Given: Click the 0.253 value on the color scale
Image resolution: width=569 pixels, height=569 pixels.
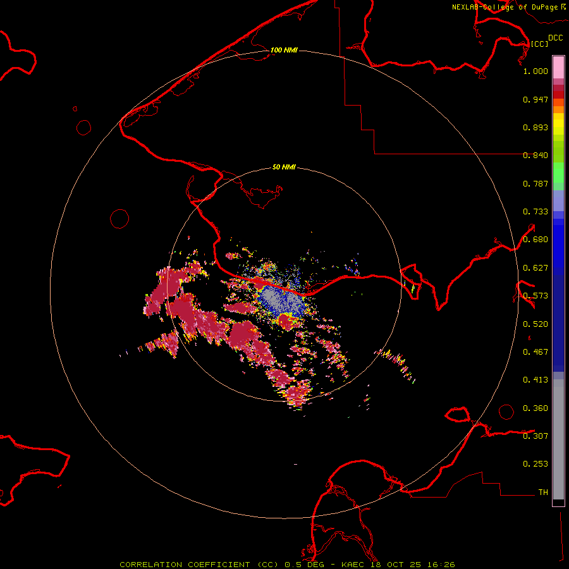Looking at the screenshot, I should [535, 464].
